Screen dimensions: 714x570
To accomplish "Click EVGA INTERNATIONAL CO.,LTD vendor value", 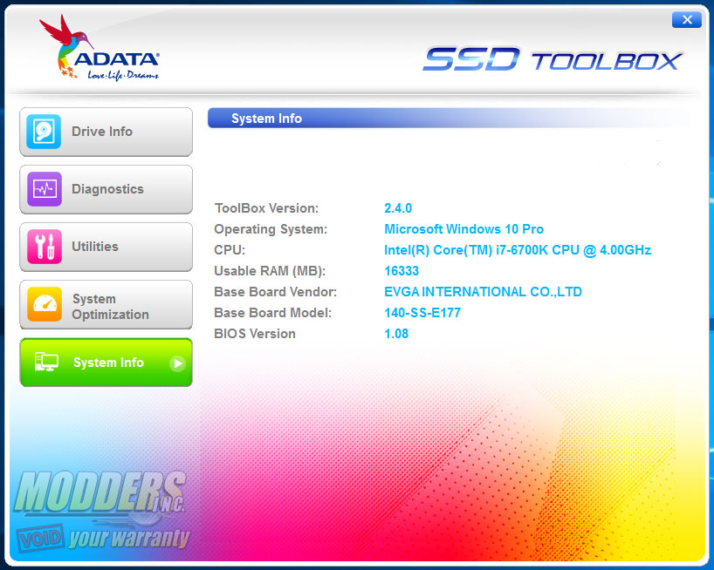I will (x=484, y=292).
